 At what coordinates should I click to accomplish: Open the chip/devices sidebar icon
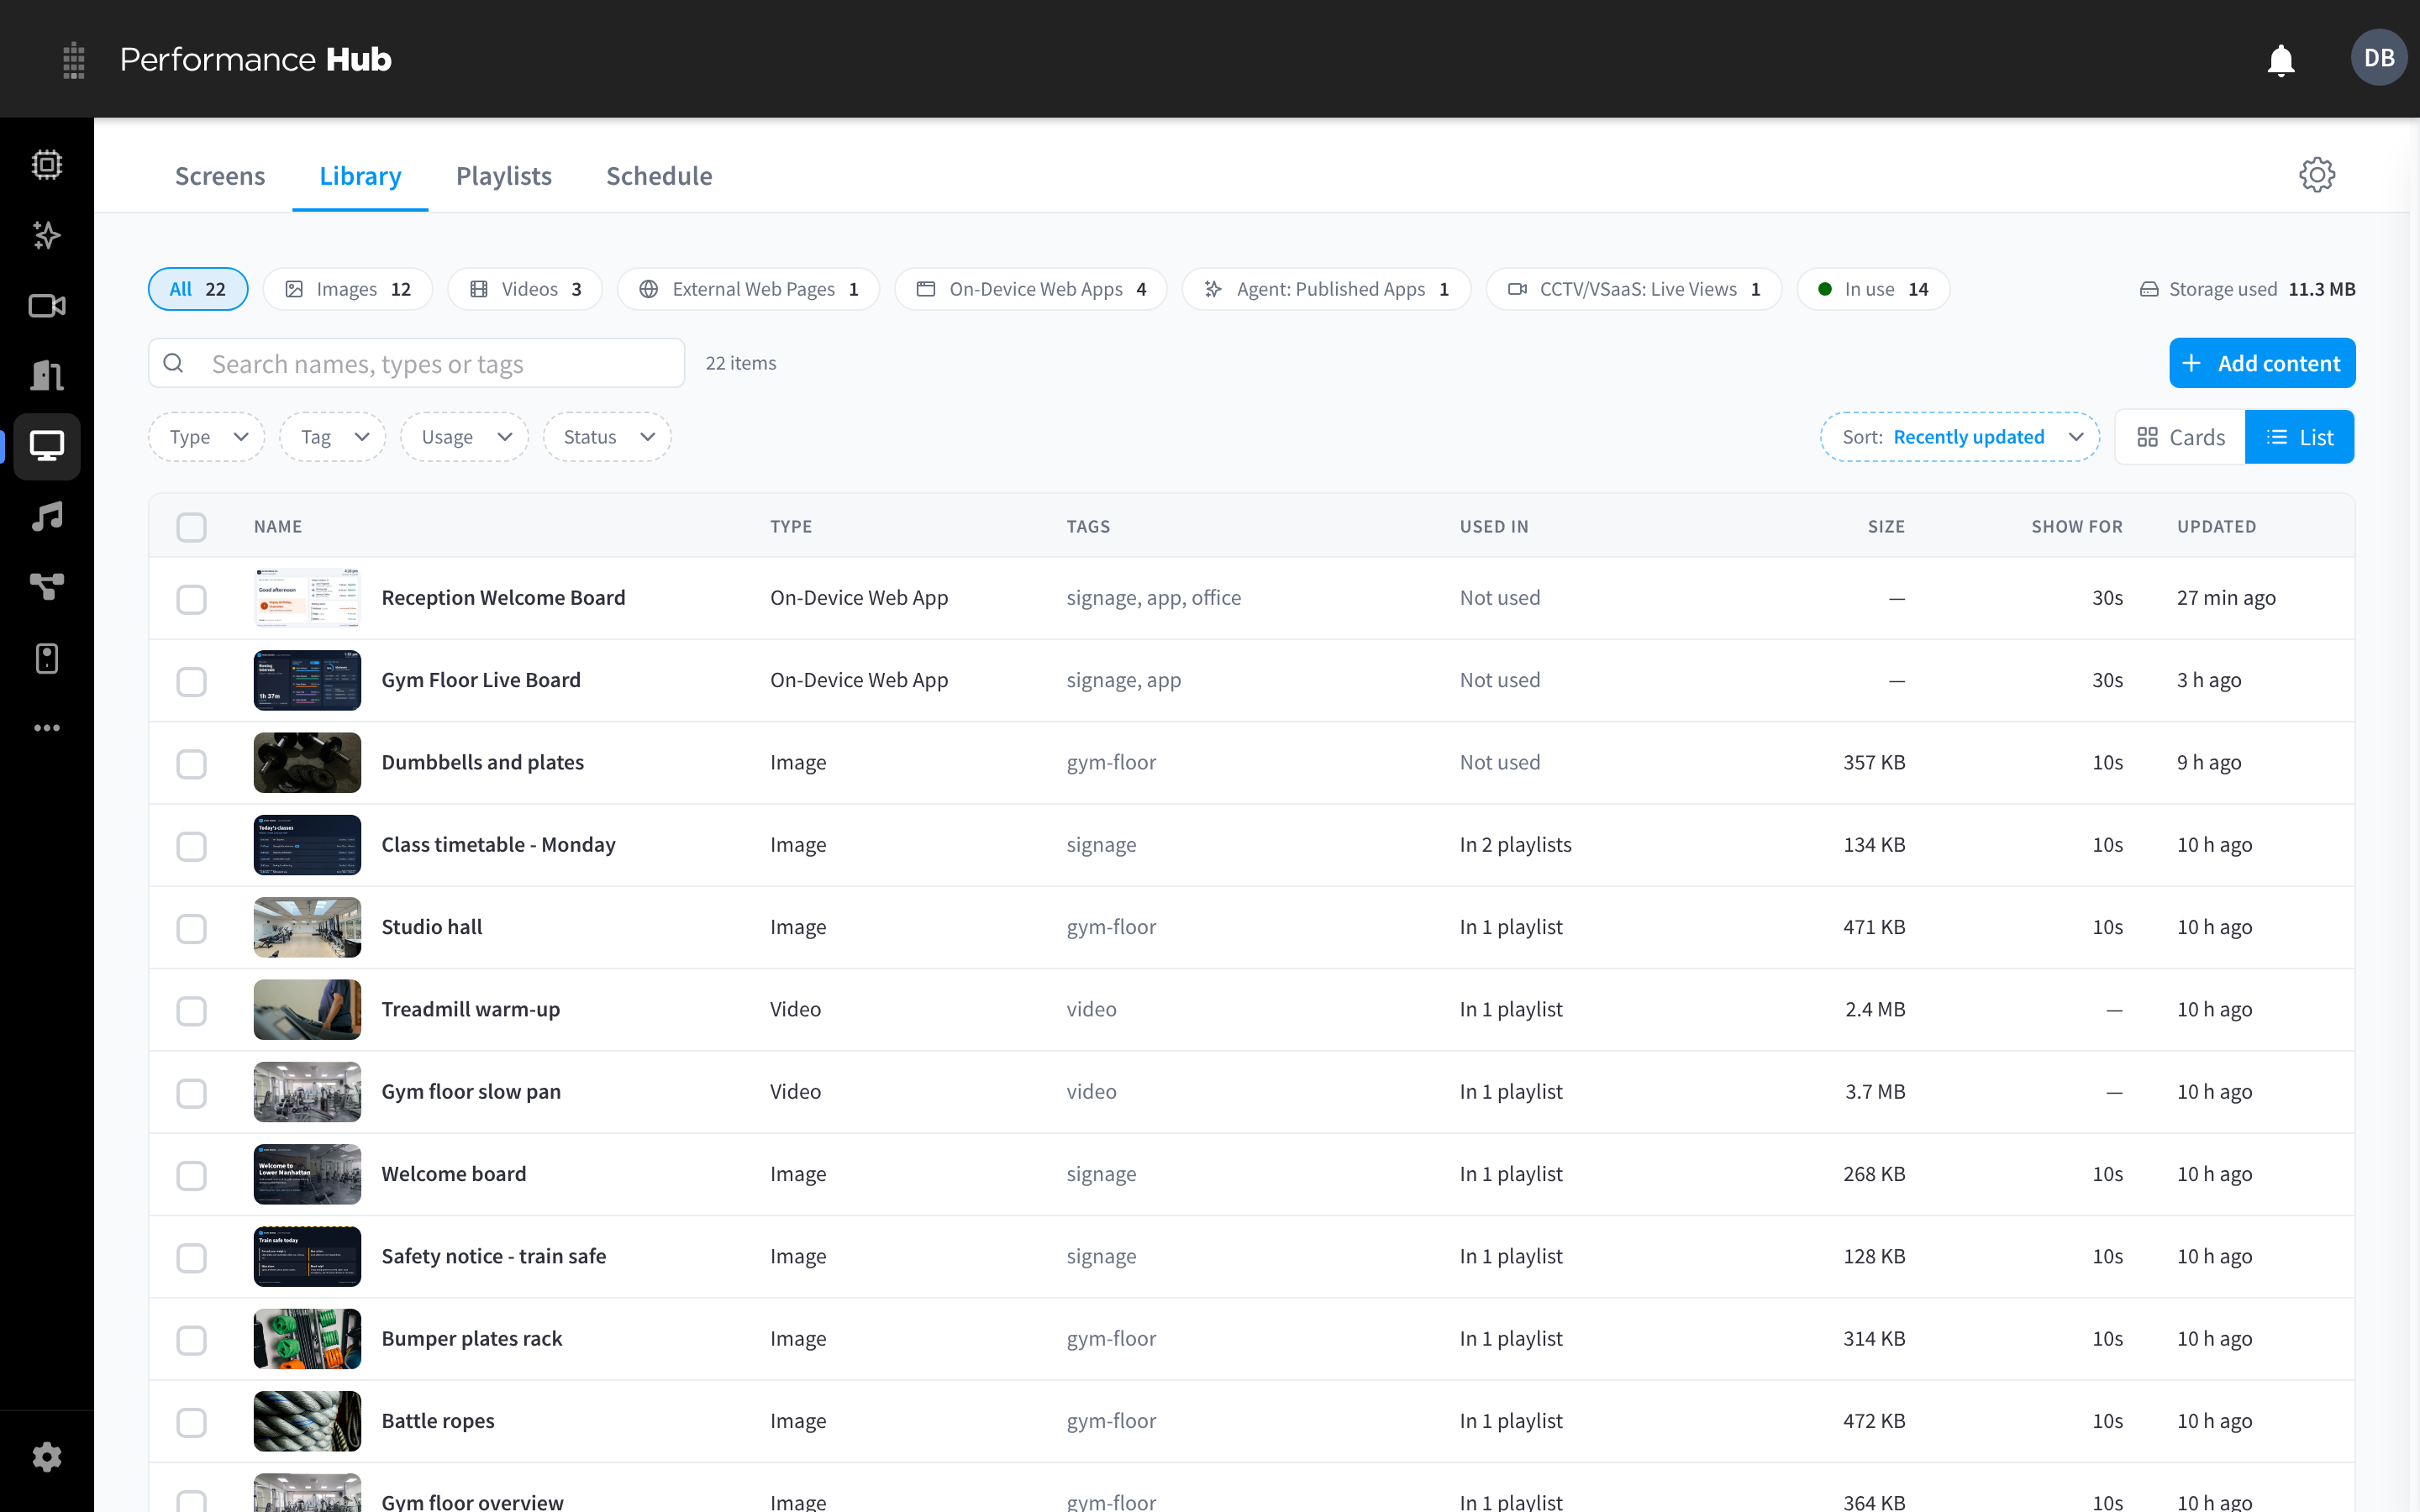pyautogui.click(x=47, y=164)
